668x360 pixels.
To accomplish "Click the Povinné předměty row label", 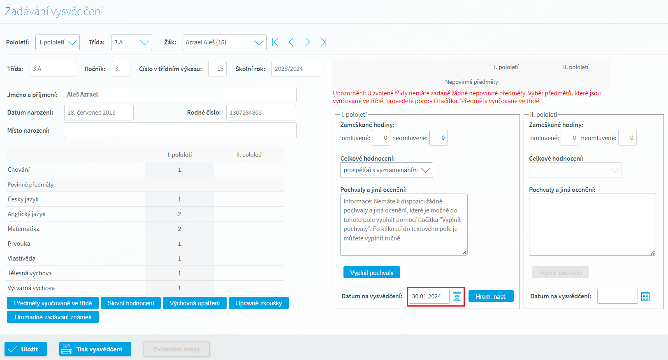I will [30, 185].
